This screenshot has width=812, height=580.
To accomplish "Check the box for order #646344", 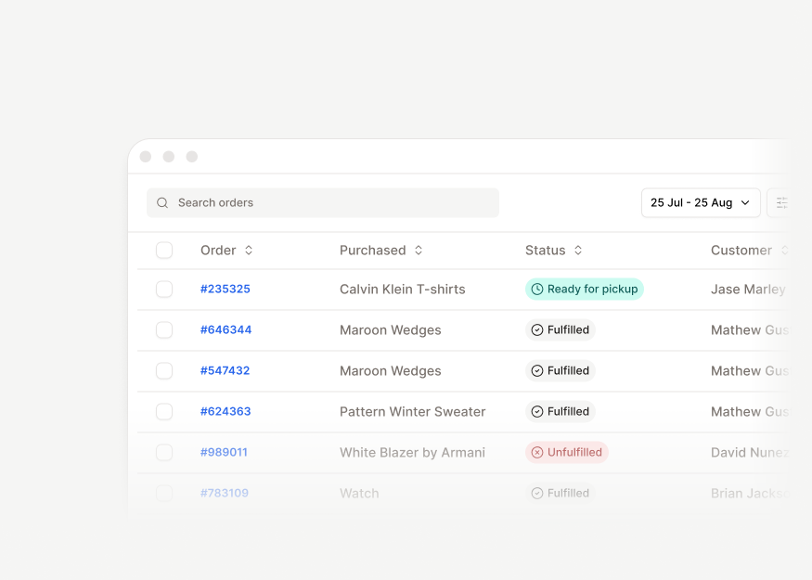I will pos(164,329).
